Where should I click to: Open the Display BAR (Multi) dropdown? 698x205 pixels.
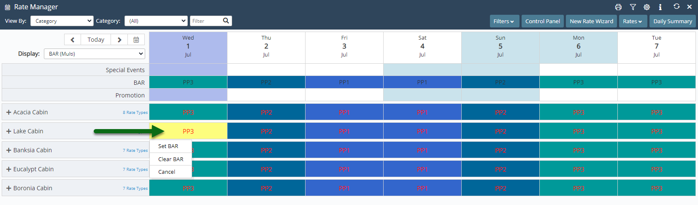click(x=95, y=54)
